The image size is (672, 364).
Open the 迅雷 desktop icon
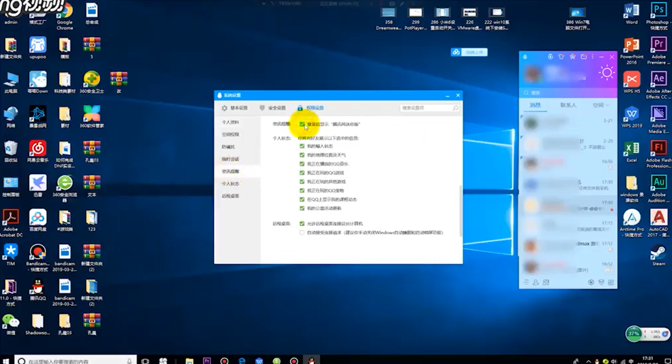pyautogui.click(x=37, y=186)
